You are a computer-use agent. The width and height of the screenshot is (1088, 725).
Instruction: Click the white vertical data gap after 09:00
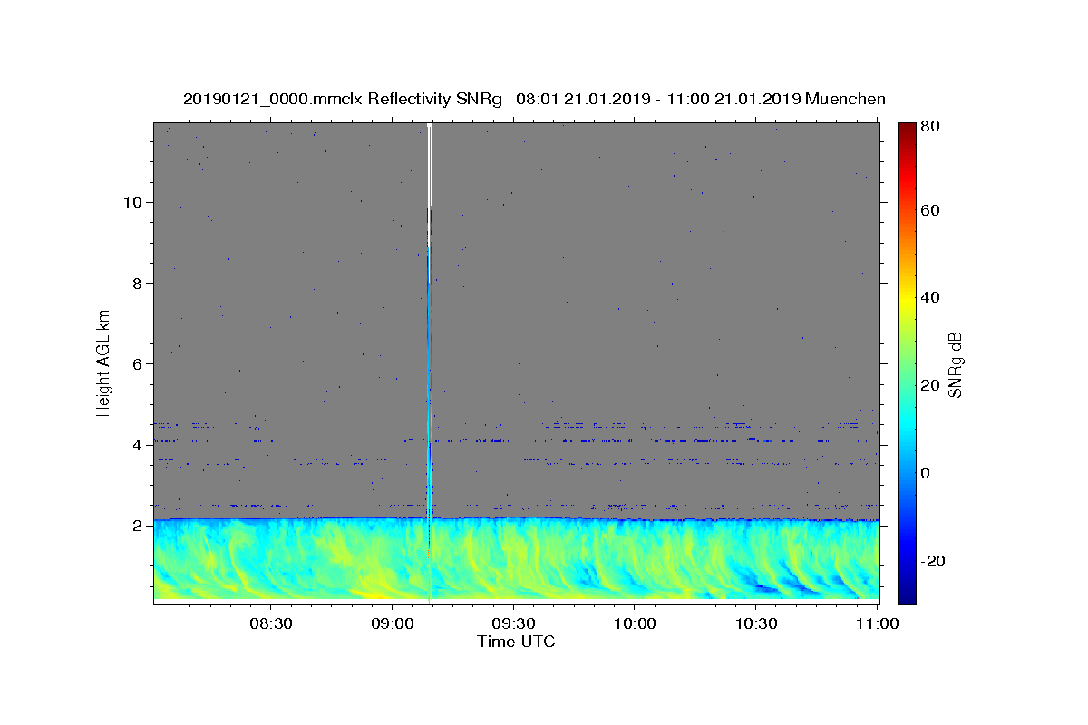(x=430, y=172)
